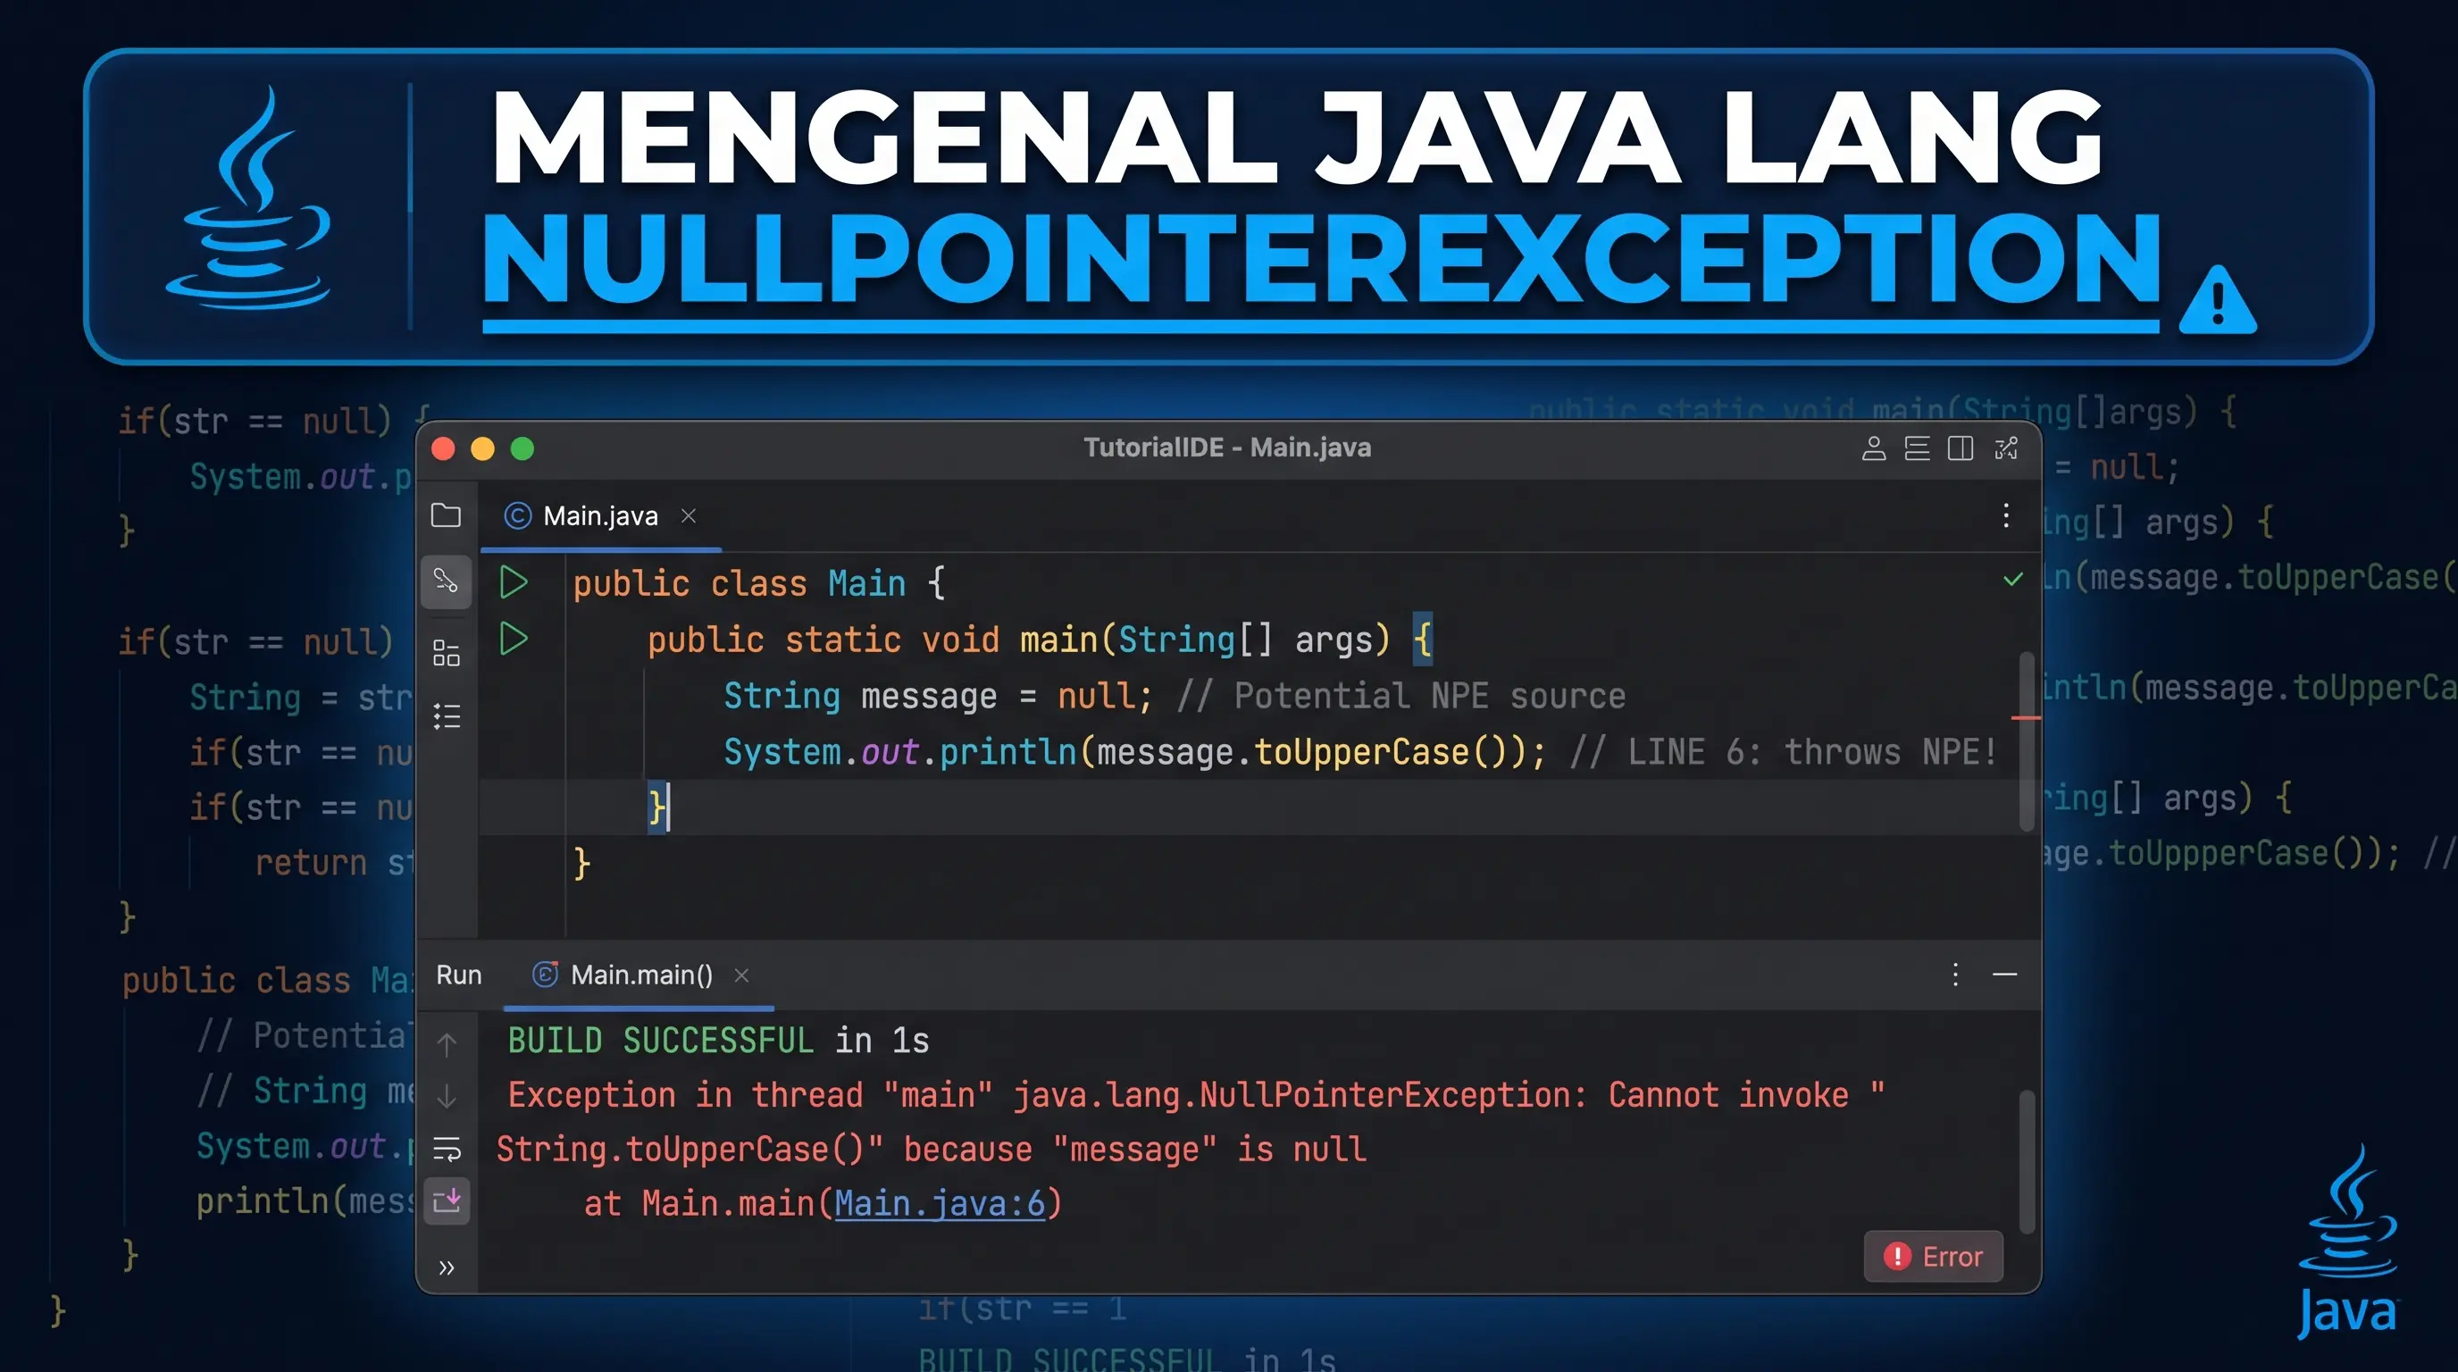Click the yellow minimize window button

[483, 448]
